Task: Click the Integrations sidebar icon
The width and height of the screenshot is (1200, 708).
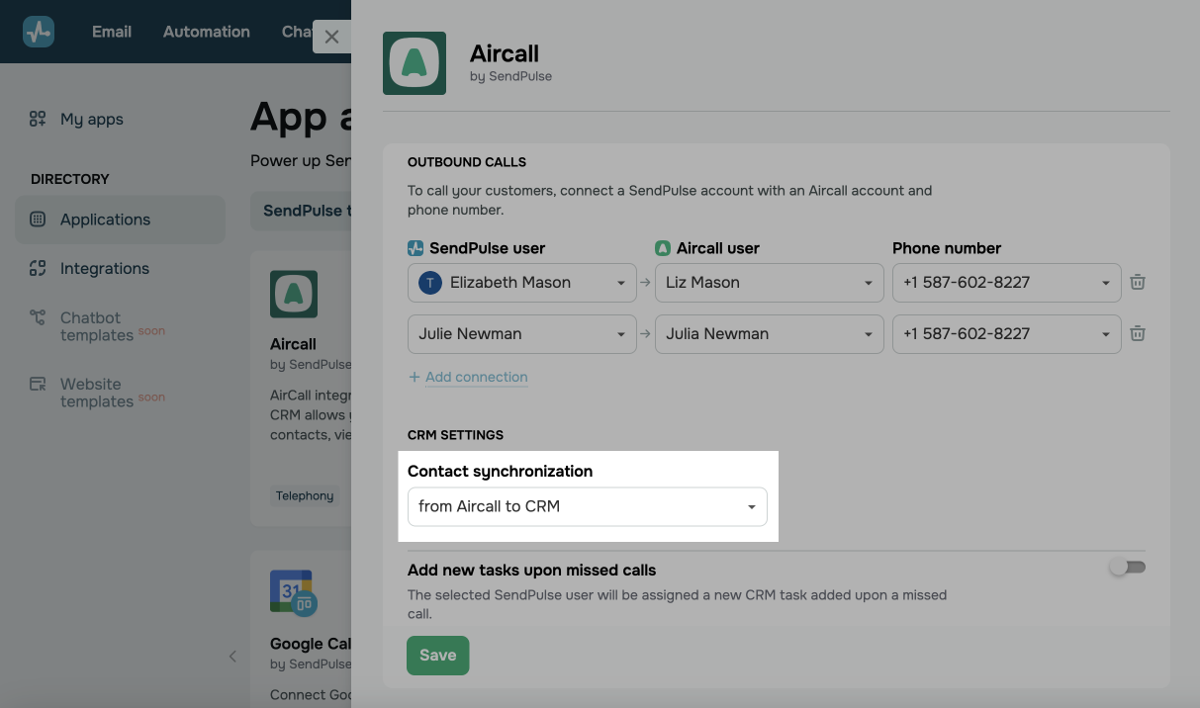Action: (x=38, y=268)
